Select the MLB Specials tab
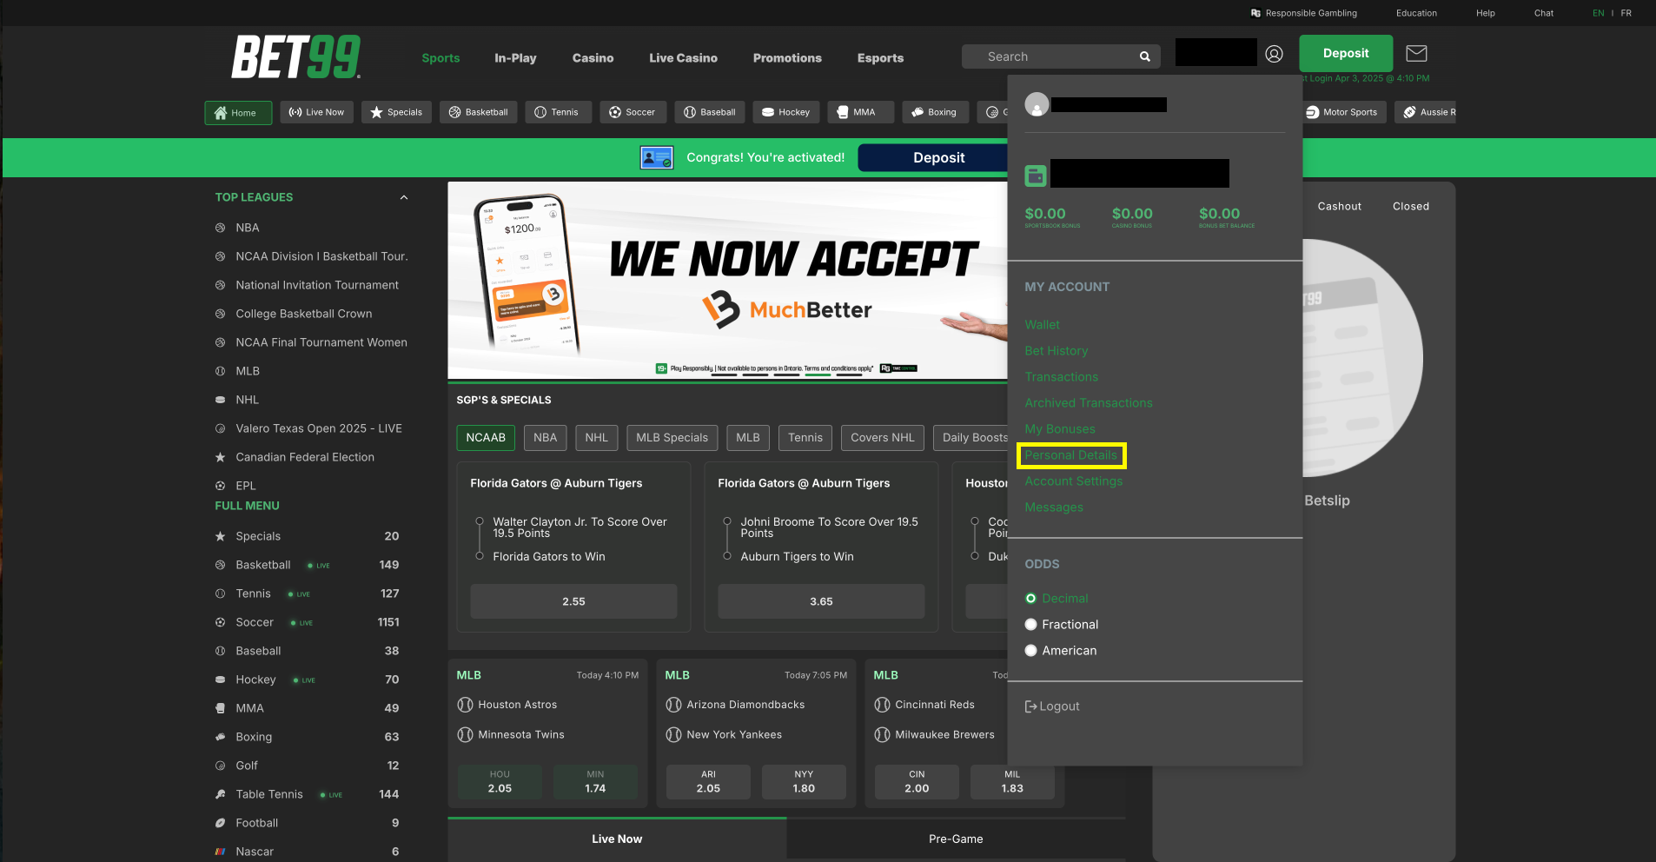Screen dimensions: 1656x862 tap(672, 438)
